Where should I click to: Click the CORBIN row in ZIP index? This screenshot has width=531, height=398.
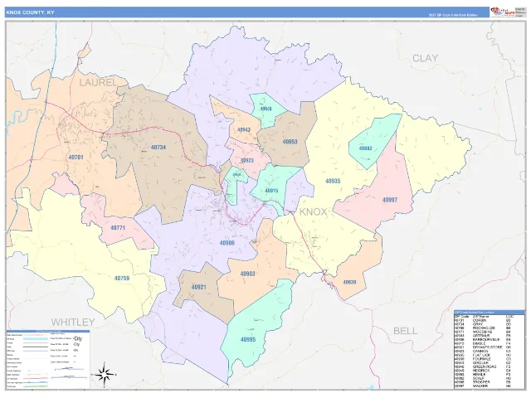(x=490, y=321)
